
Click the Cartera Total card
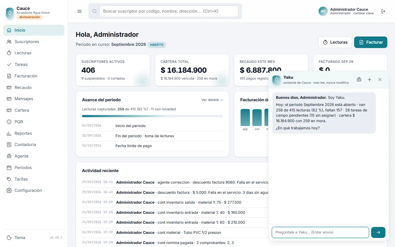click(x=192, y=70)
